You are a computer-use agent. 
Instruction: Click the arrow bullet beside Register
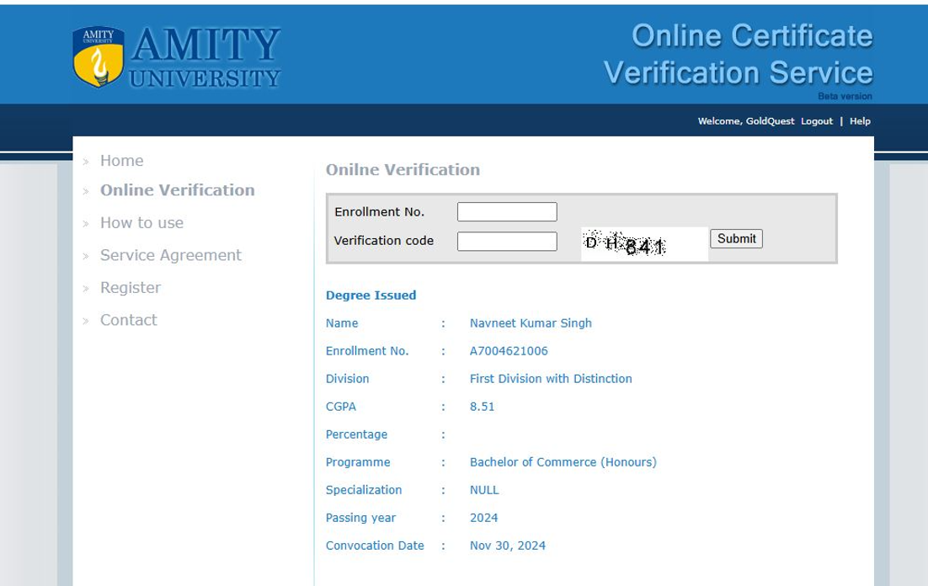86,289
